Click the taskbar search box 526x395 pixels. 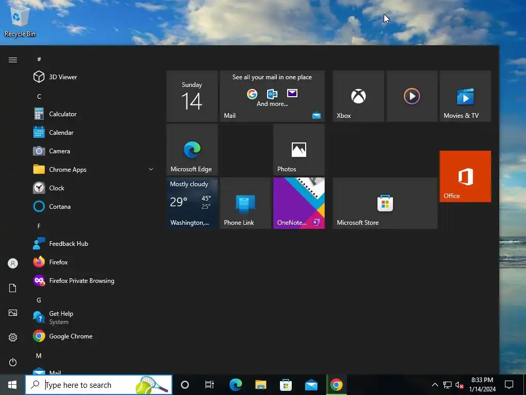tap(99, 385)
